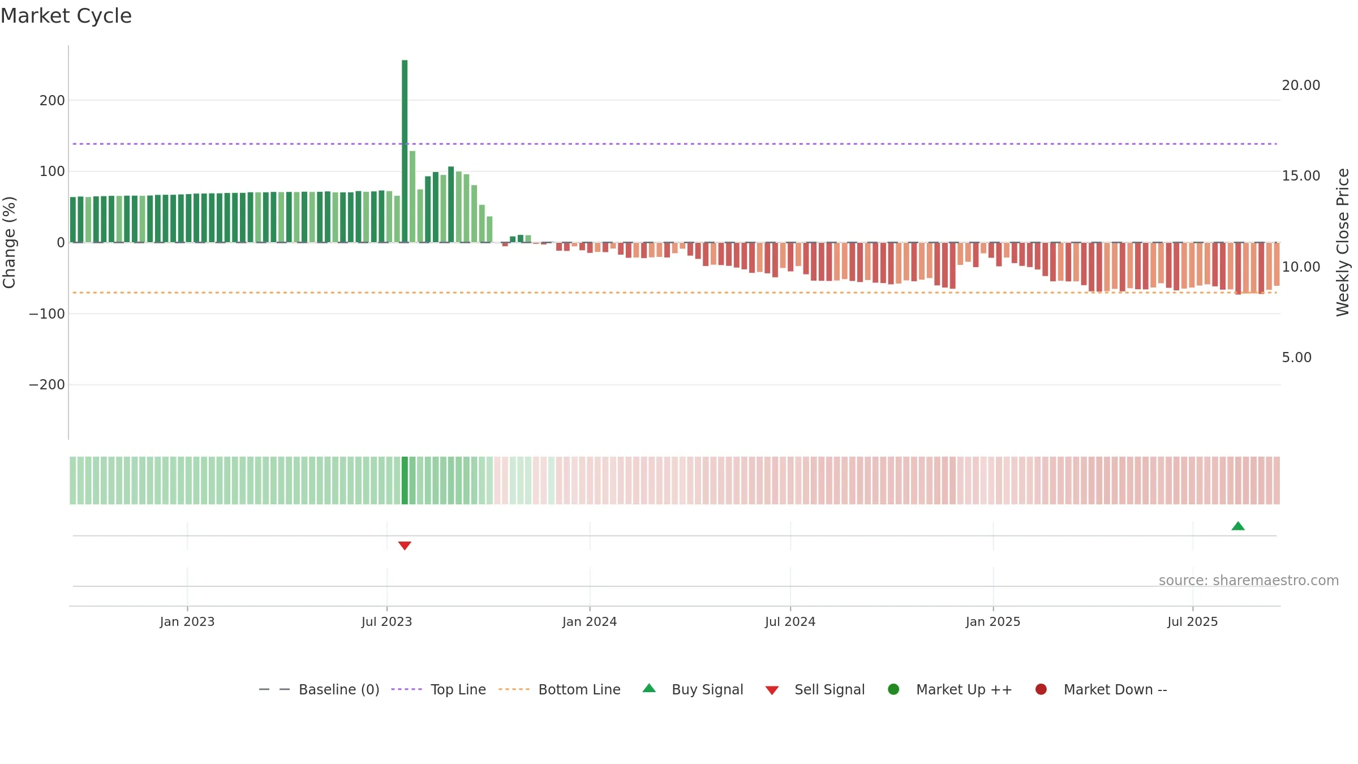Toggle the Bottom Line legend entry

pos(560,689)
